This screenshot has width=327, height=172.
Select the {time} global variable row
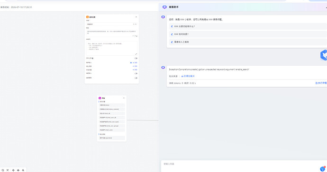coord(112,105)
